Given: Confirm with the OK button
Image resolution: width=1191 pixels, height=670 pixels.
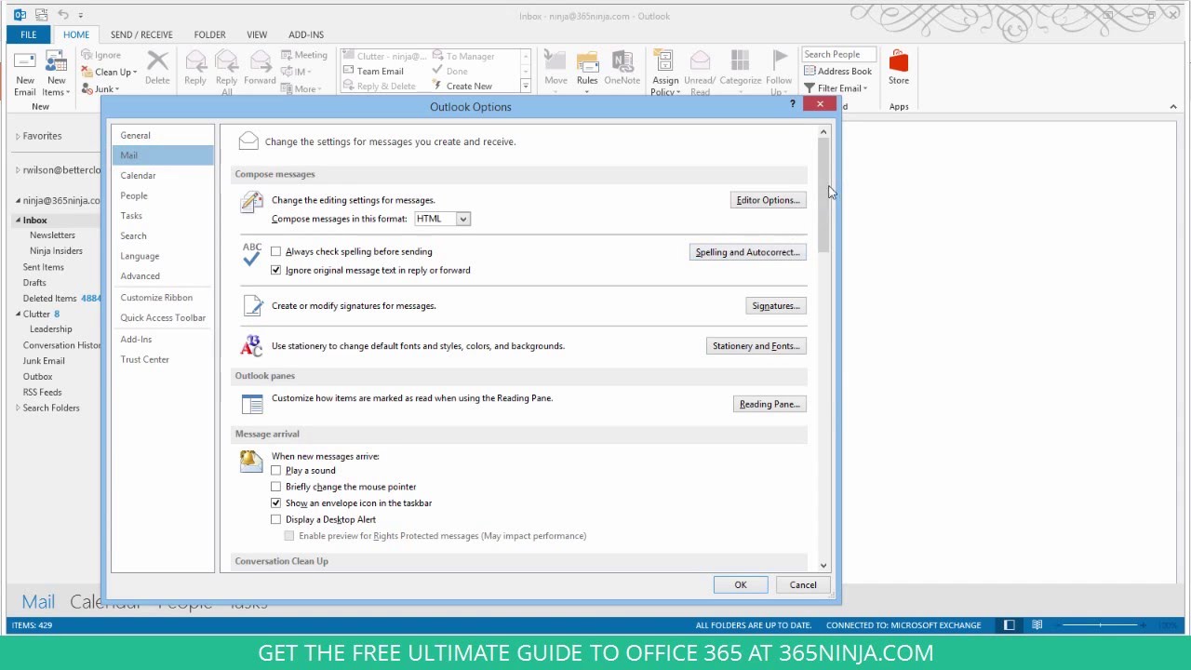Looking at the screenshot, I should coord(741,585).
